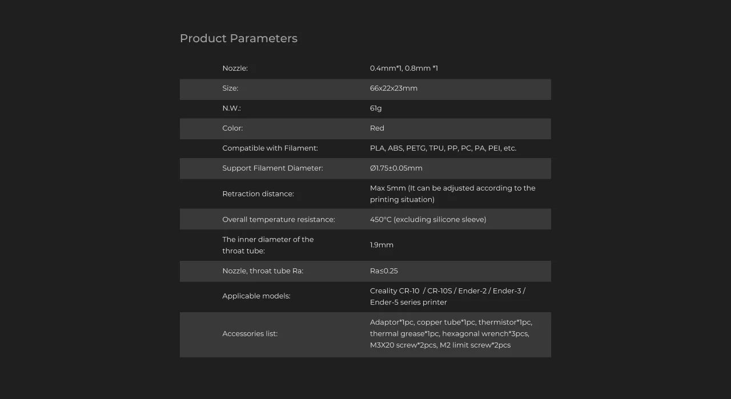The width and height of the screenshot is (731, 399).
Task: Click the "Support Filament Diameter:" label
Action: coord(272,168)
